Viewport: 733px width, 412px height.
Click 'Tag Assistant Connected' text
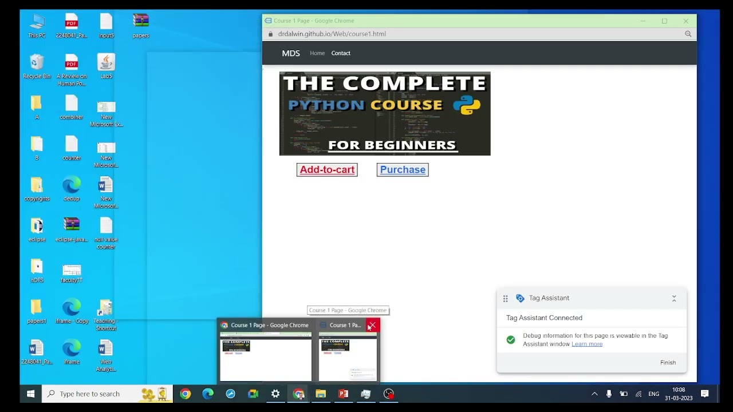(x=544, y=318)
